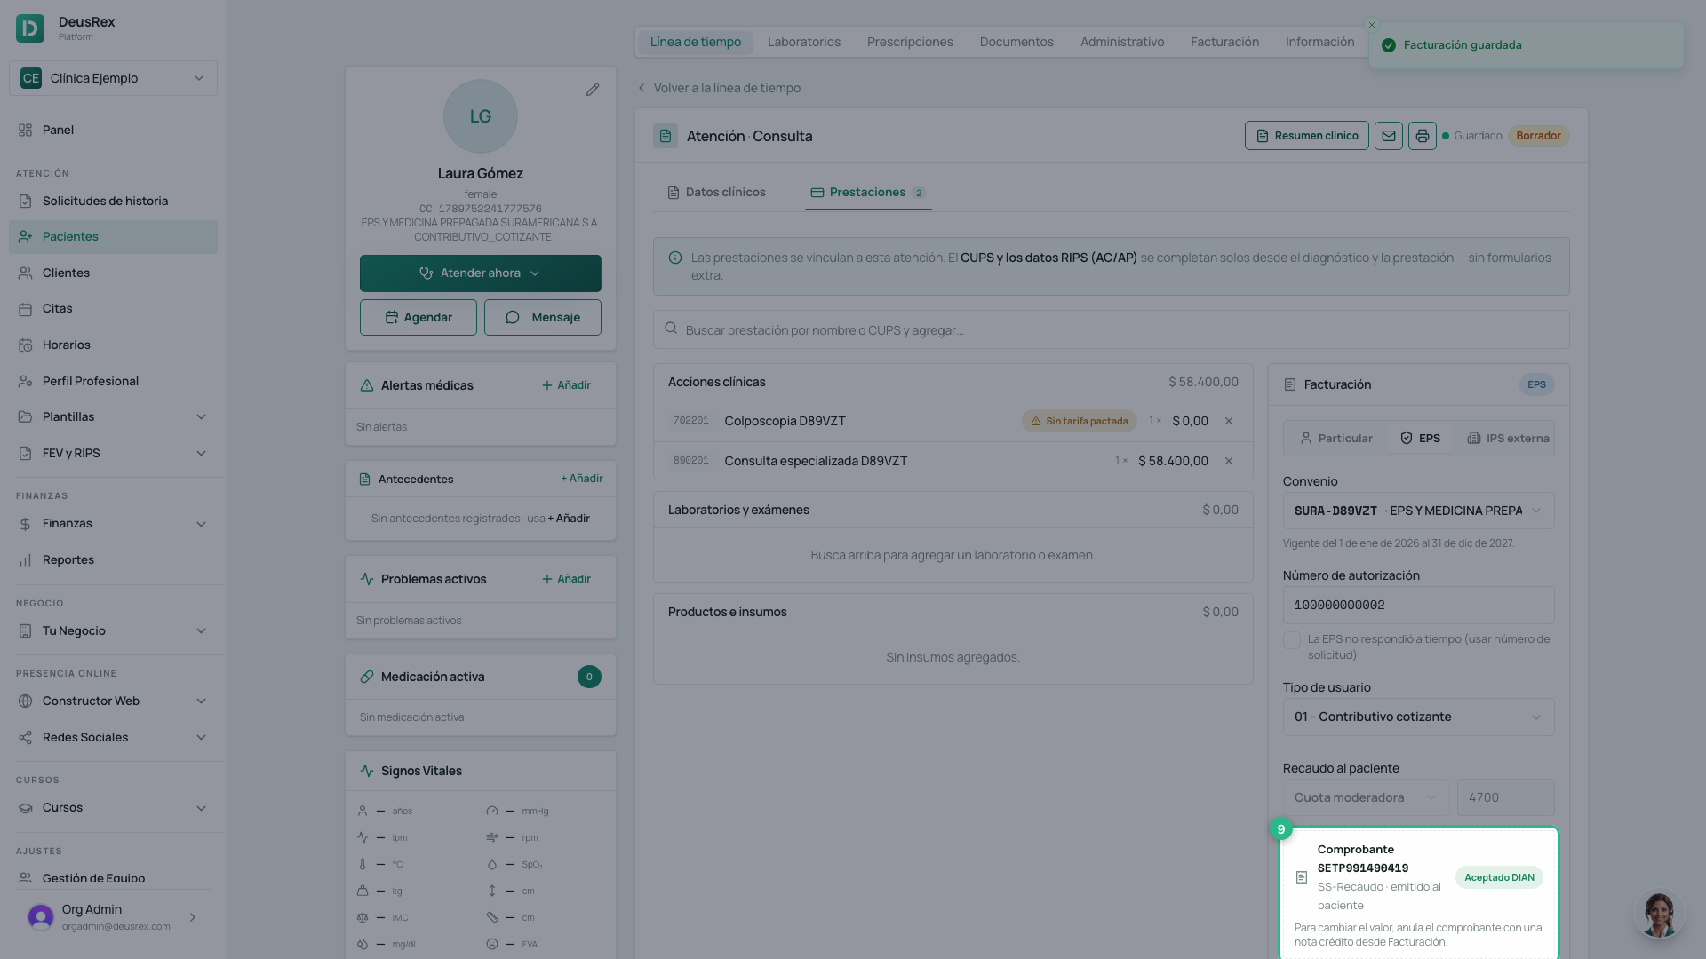Click the Resumen clínico button
The image size is (1706, 959).
(1306, 136)
